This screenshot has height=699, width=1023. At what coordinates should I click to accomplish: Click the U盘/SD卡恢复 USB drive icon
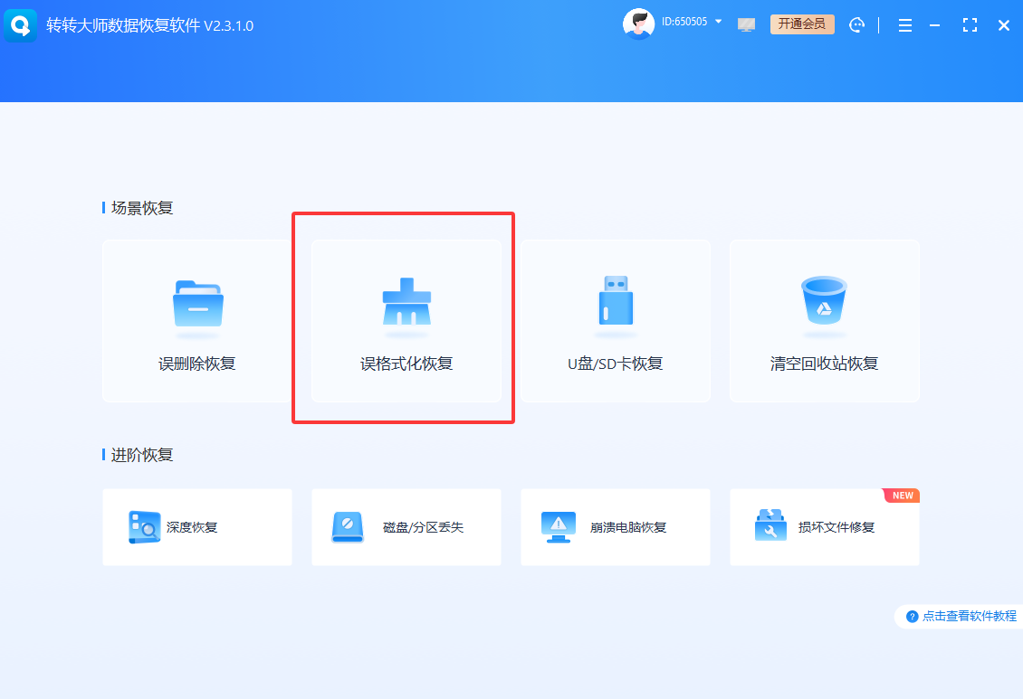(x=616, y=300)
